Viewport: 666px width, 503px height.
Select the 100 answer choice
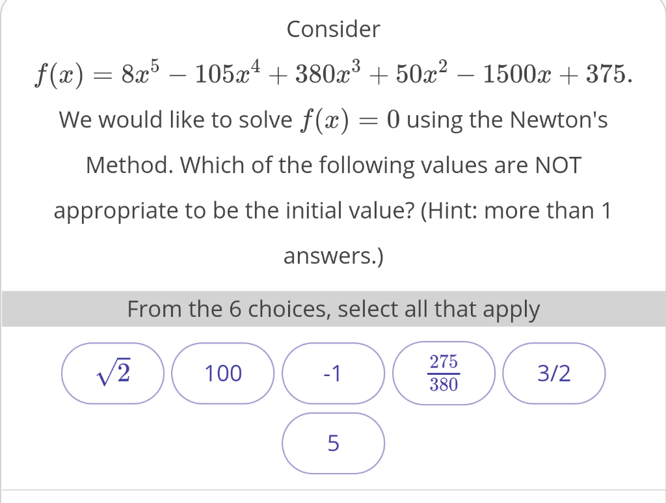(222, 374)
